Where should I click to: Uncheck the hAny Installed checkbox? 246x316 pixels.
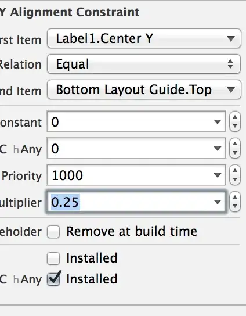(x=53, y=279)
